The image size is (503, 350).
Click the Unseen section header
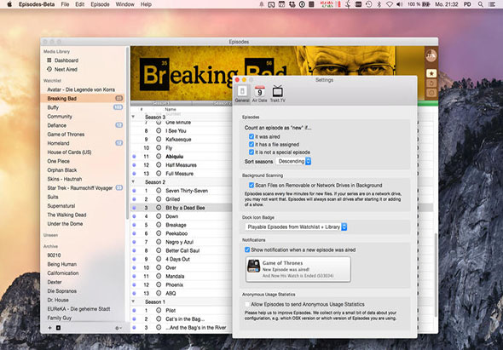pos(50,235)
